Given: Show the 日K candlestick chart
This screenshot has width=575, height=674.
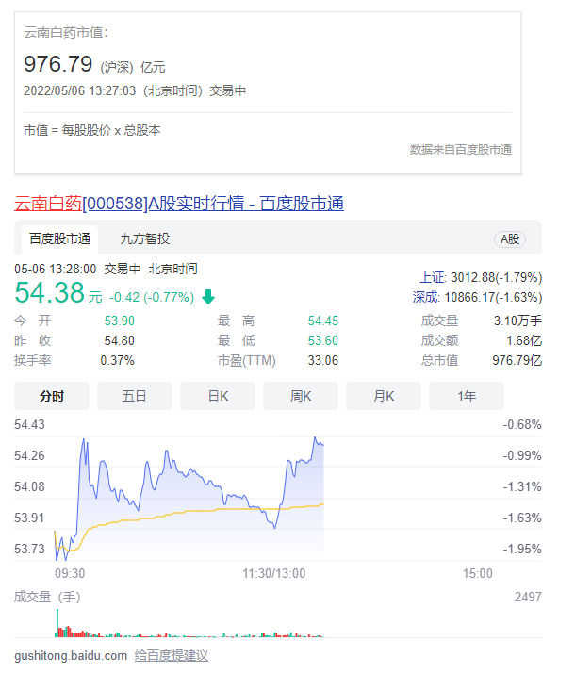Looking at the screenshot, I should [x=218, y=396].
